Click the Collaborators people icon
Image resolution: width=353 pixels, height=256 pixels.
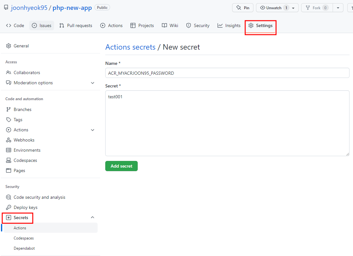pyautogui.click(x=9, y=73)
